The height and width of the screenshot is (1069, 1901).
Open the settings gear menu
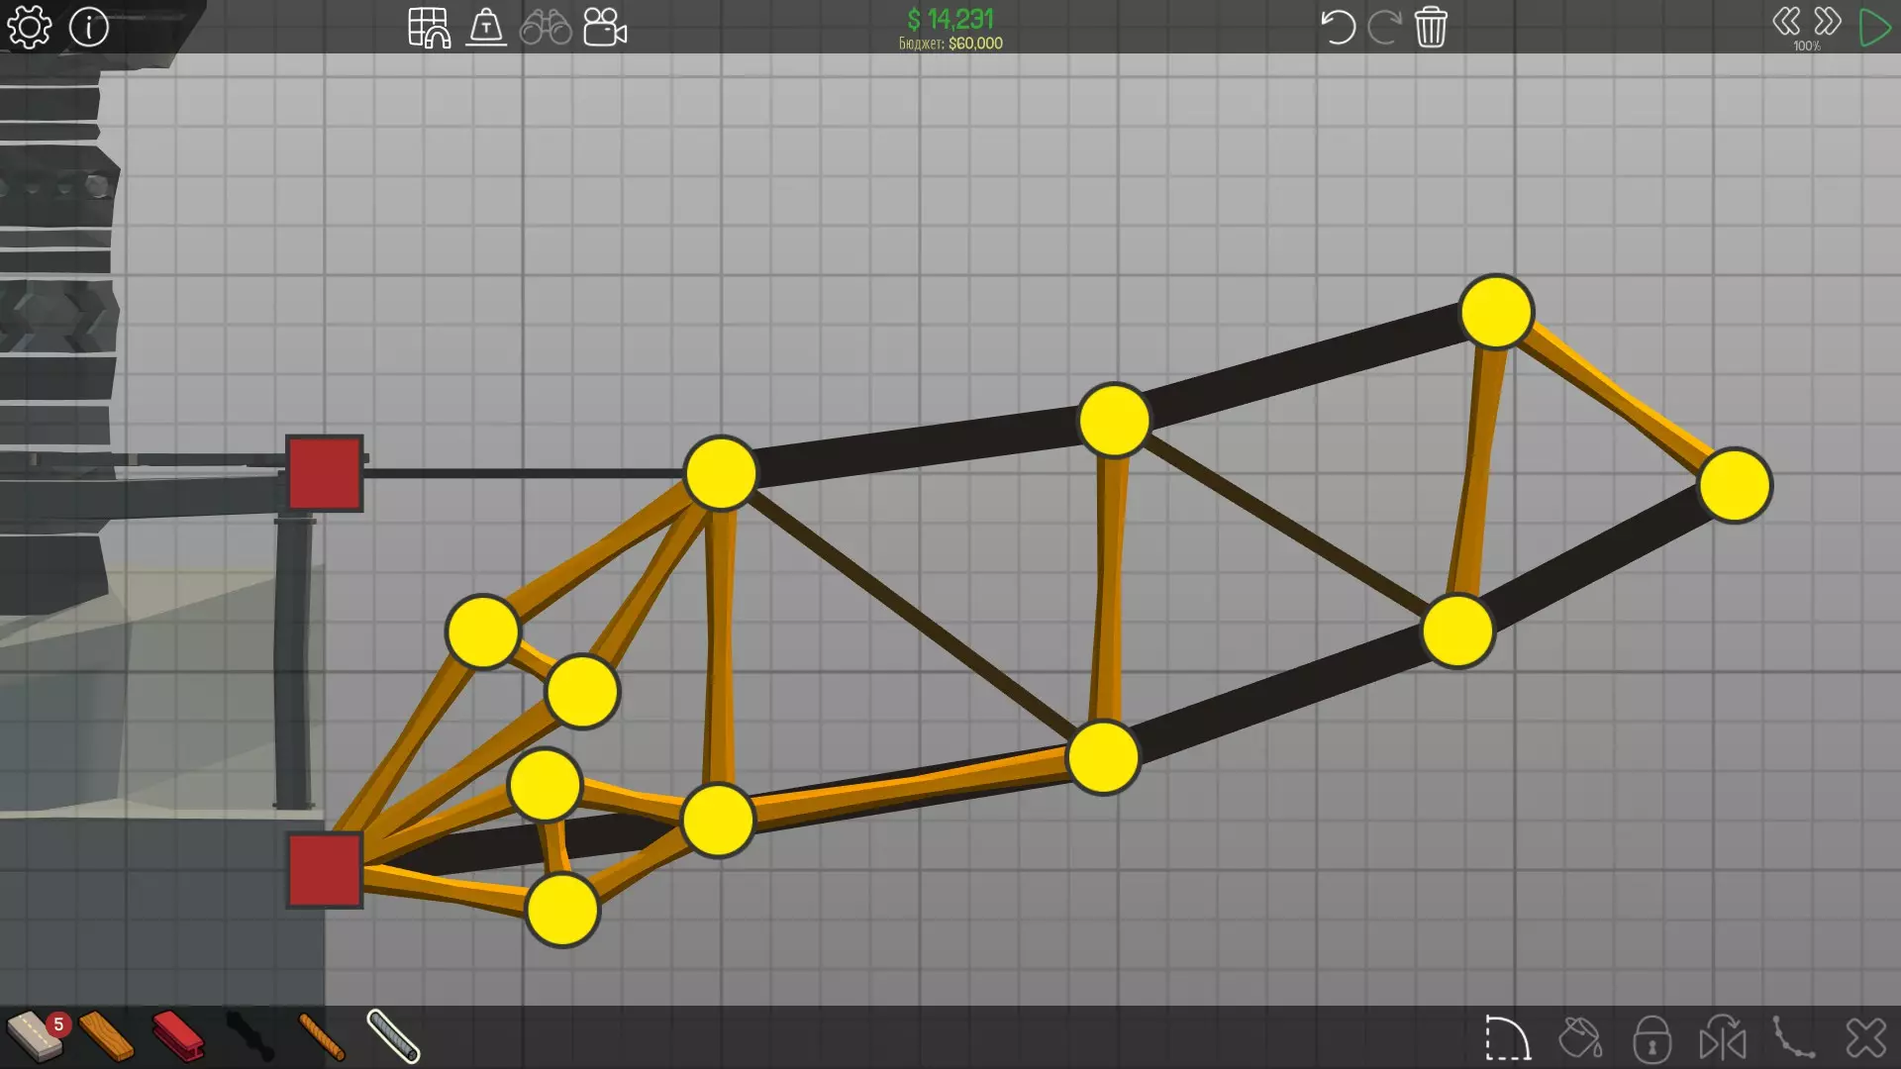pos(29,27)
